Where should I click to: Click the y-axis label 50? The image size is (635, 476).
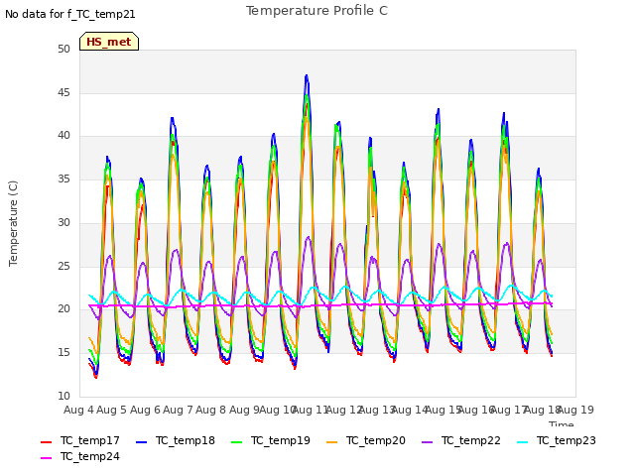[x=63, y=49]
